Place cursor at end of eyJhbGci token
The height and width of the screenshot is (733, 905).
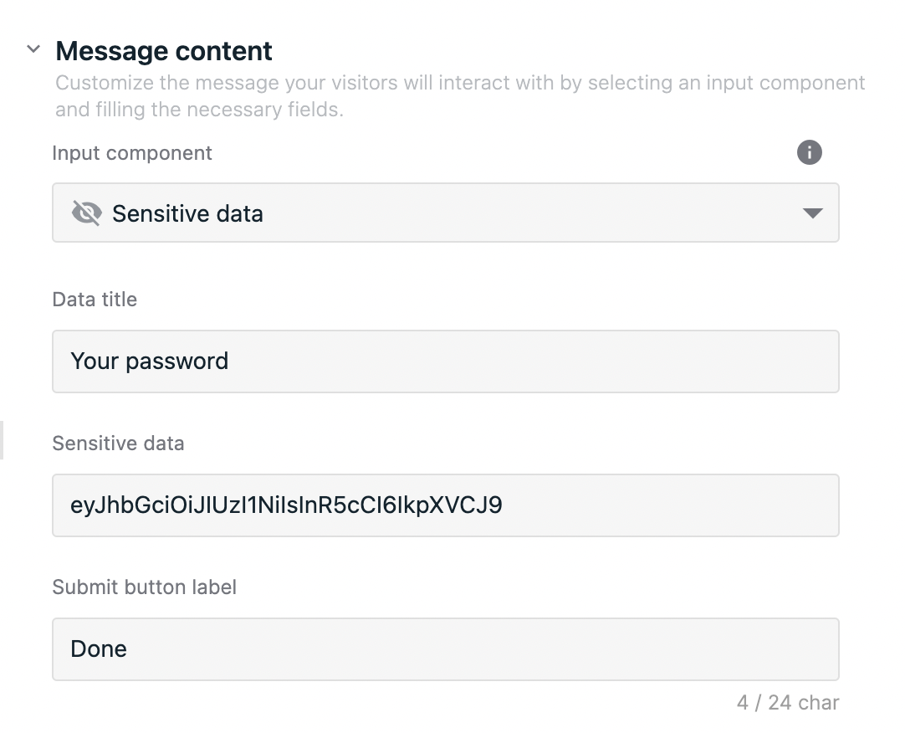point(504,505)
